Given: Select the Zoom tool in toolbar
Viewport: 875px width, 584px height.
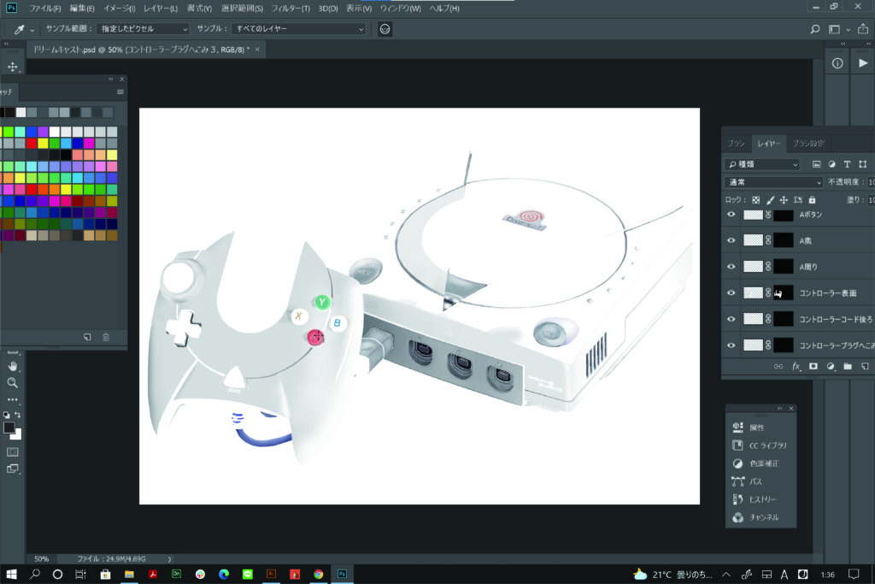Looking at the screenshot, I should tap(12, 382).
